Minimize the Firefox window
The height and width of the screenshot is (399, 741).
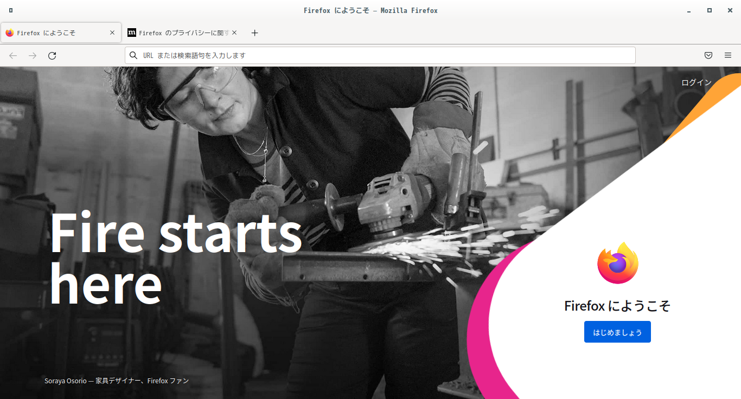tap(689, 10)
